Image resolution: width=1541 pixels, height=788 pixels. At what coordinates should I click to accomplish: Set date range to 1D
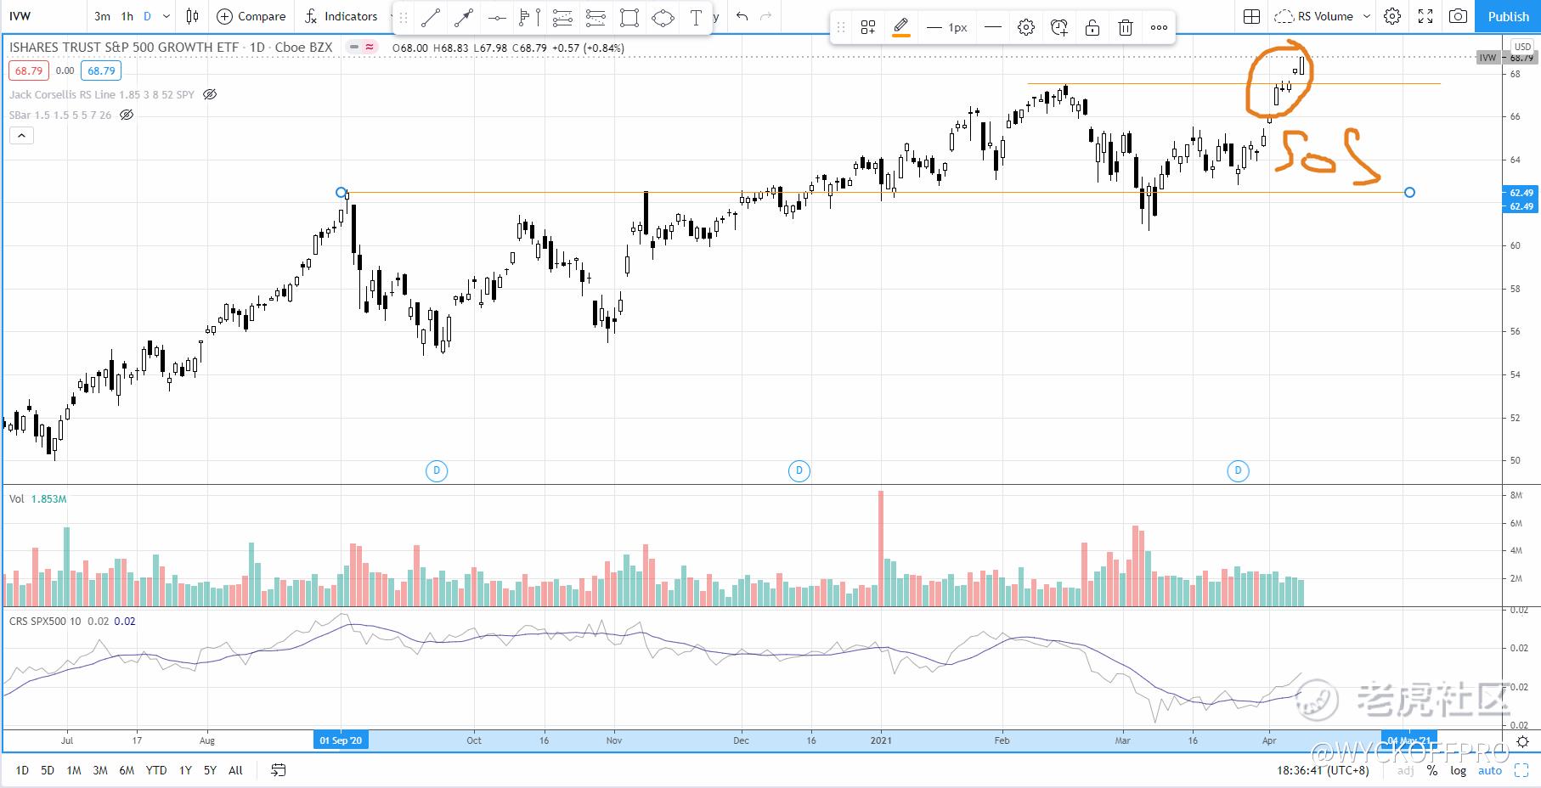(22, 770)
